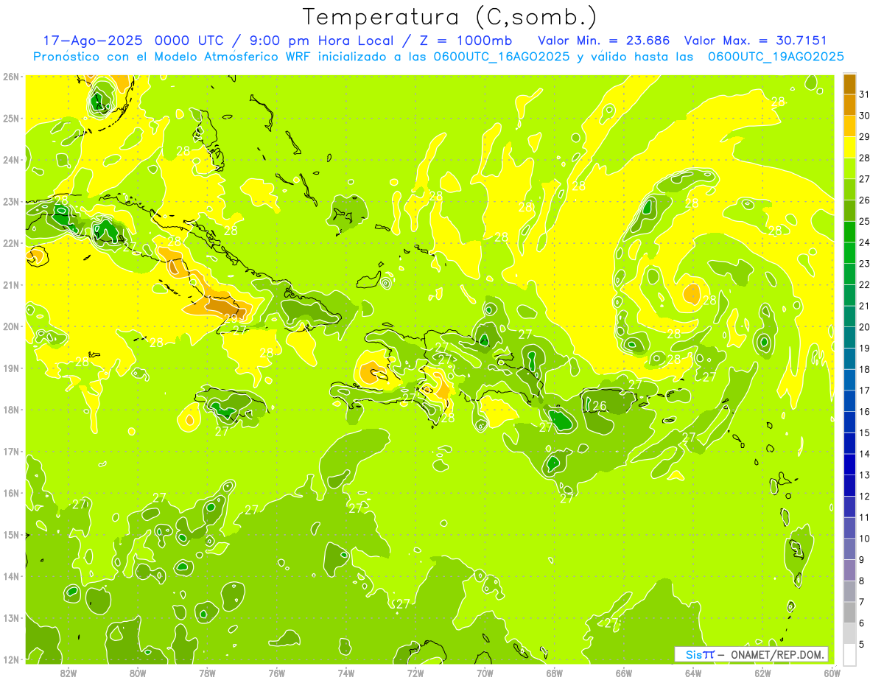Click the '22N' latitude axis label

point(11,243)
